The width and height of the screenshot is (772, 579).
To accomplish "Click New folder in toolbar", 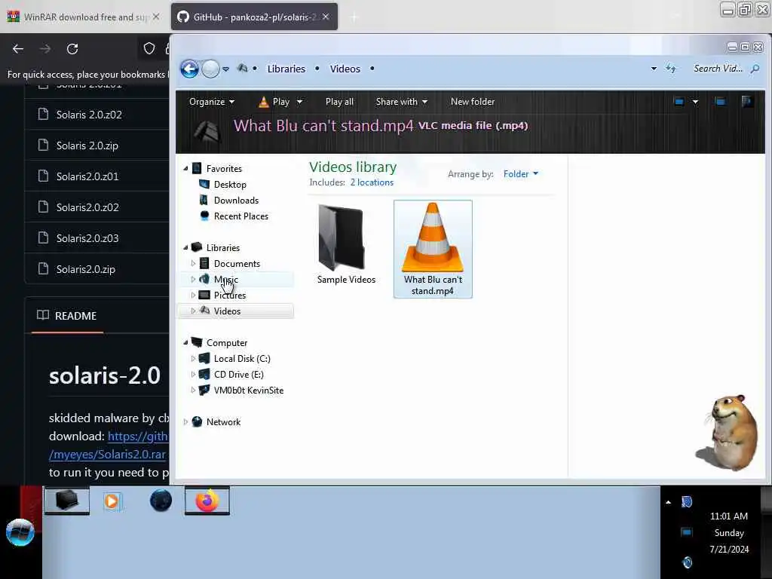I will (x=472, y=102).
